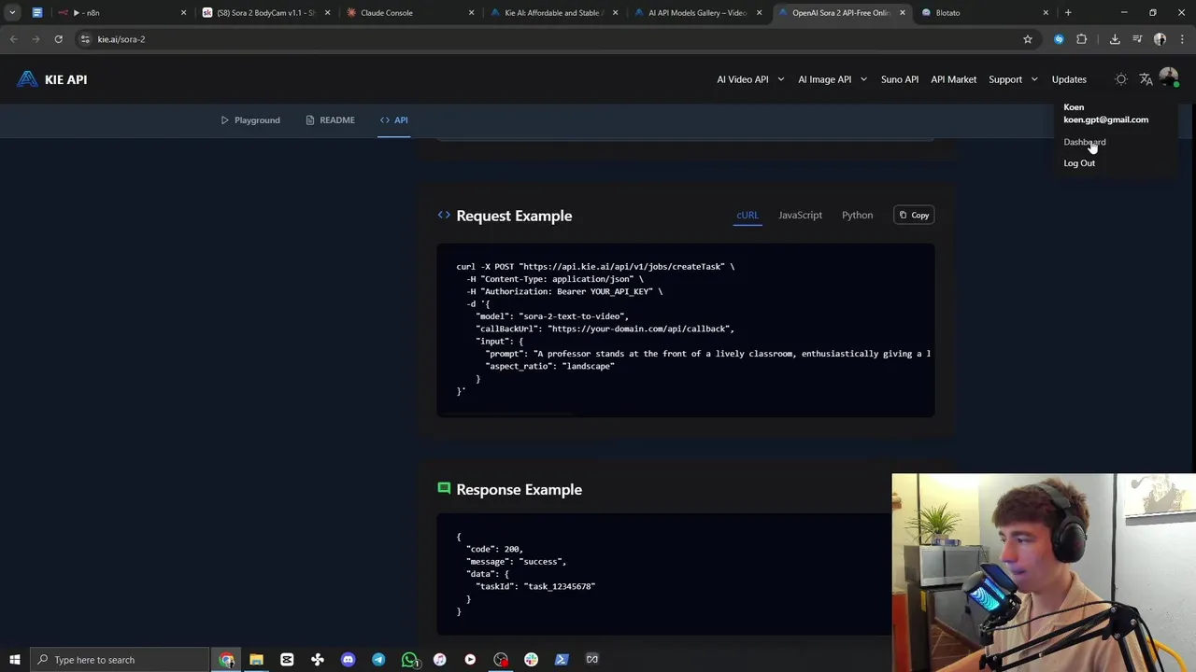Open a new browser tab
This screenshot has width=1196, height=672.
(1068, 13)
